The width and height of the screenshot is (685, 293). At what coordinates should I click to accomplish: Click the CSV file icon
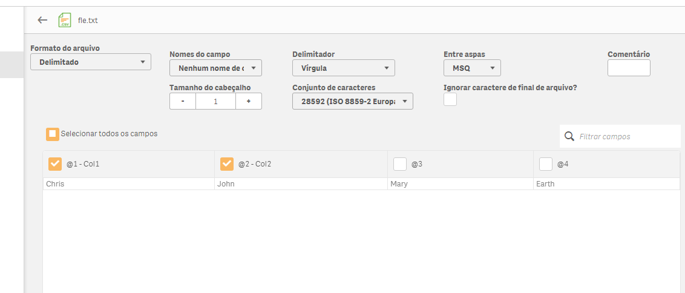click(64, 21)
